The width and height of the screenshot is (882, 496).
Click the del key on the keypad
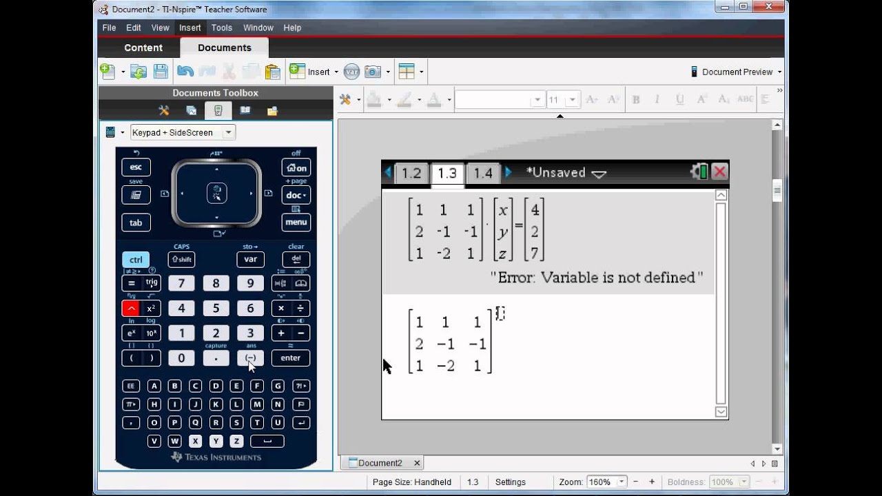(x=296, y=260)
